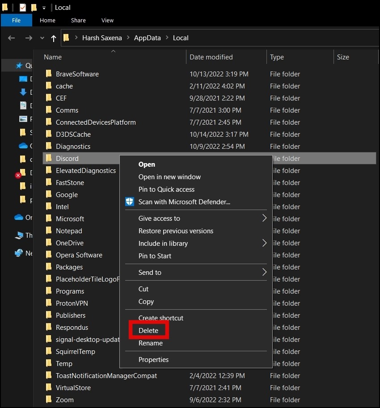Open Quick access in the sidebar
The width and height of the screenshot is (380, 408).
click(27, 65)
